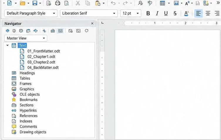Turn on Center alignment
221x140 pixels.
[208, 14]
